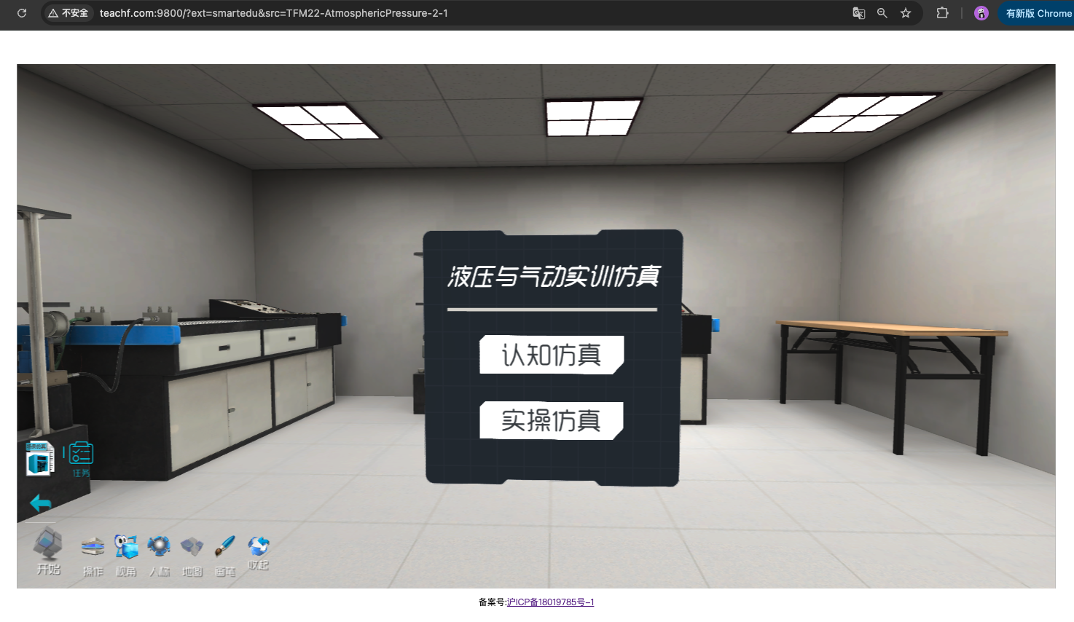Click the translate page icon
The image size is (1074, 622).
pos(859,13)
